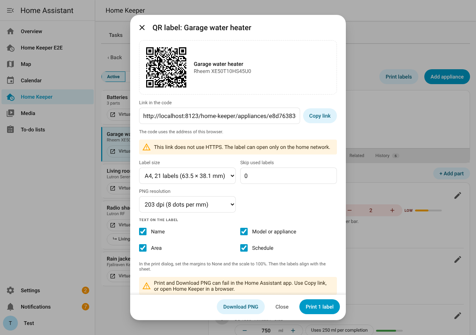
Task: Click the Add appliance button
Action: pos(447,77)
